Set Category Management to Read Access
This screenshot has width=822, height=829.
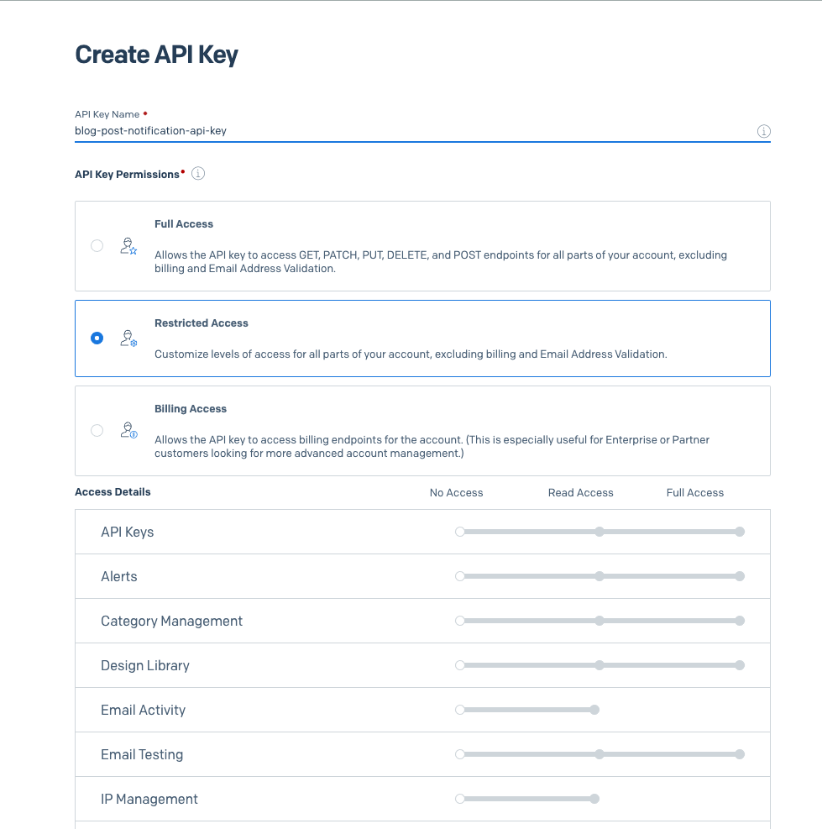(x=599, y=621)
